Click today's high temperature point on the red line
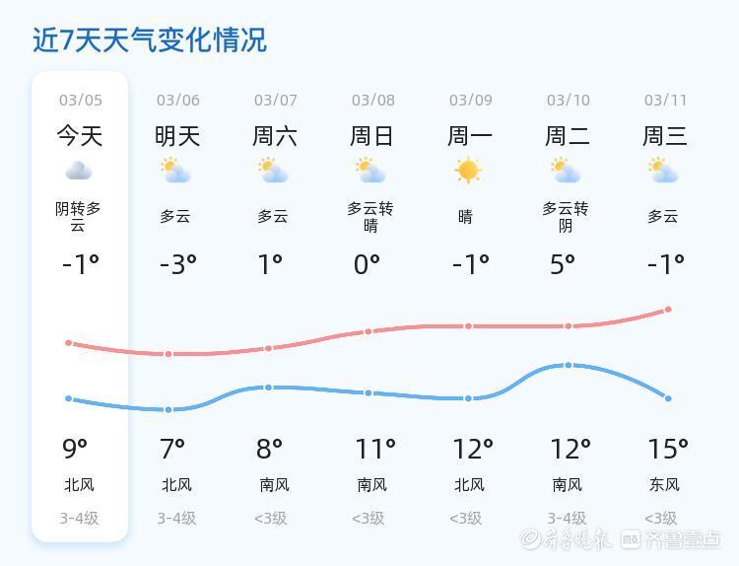 click(69, 343)
